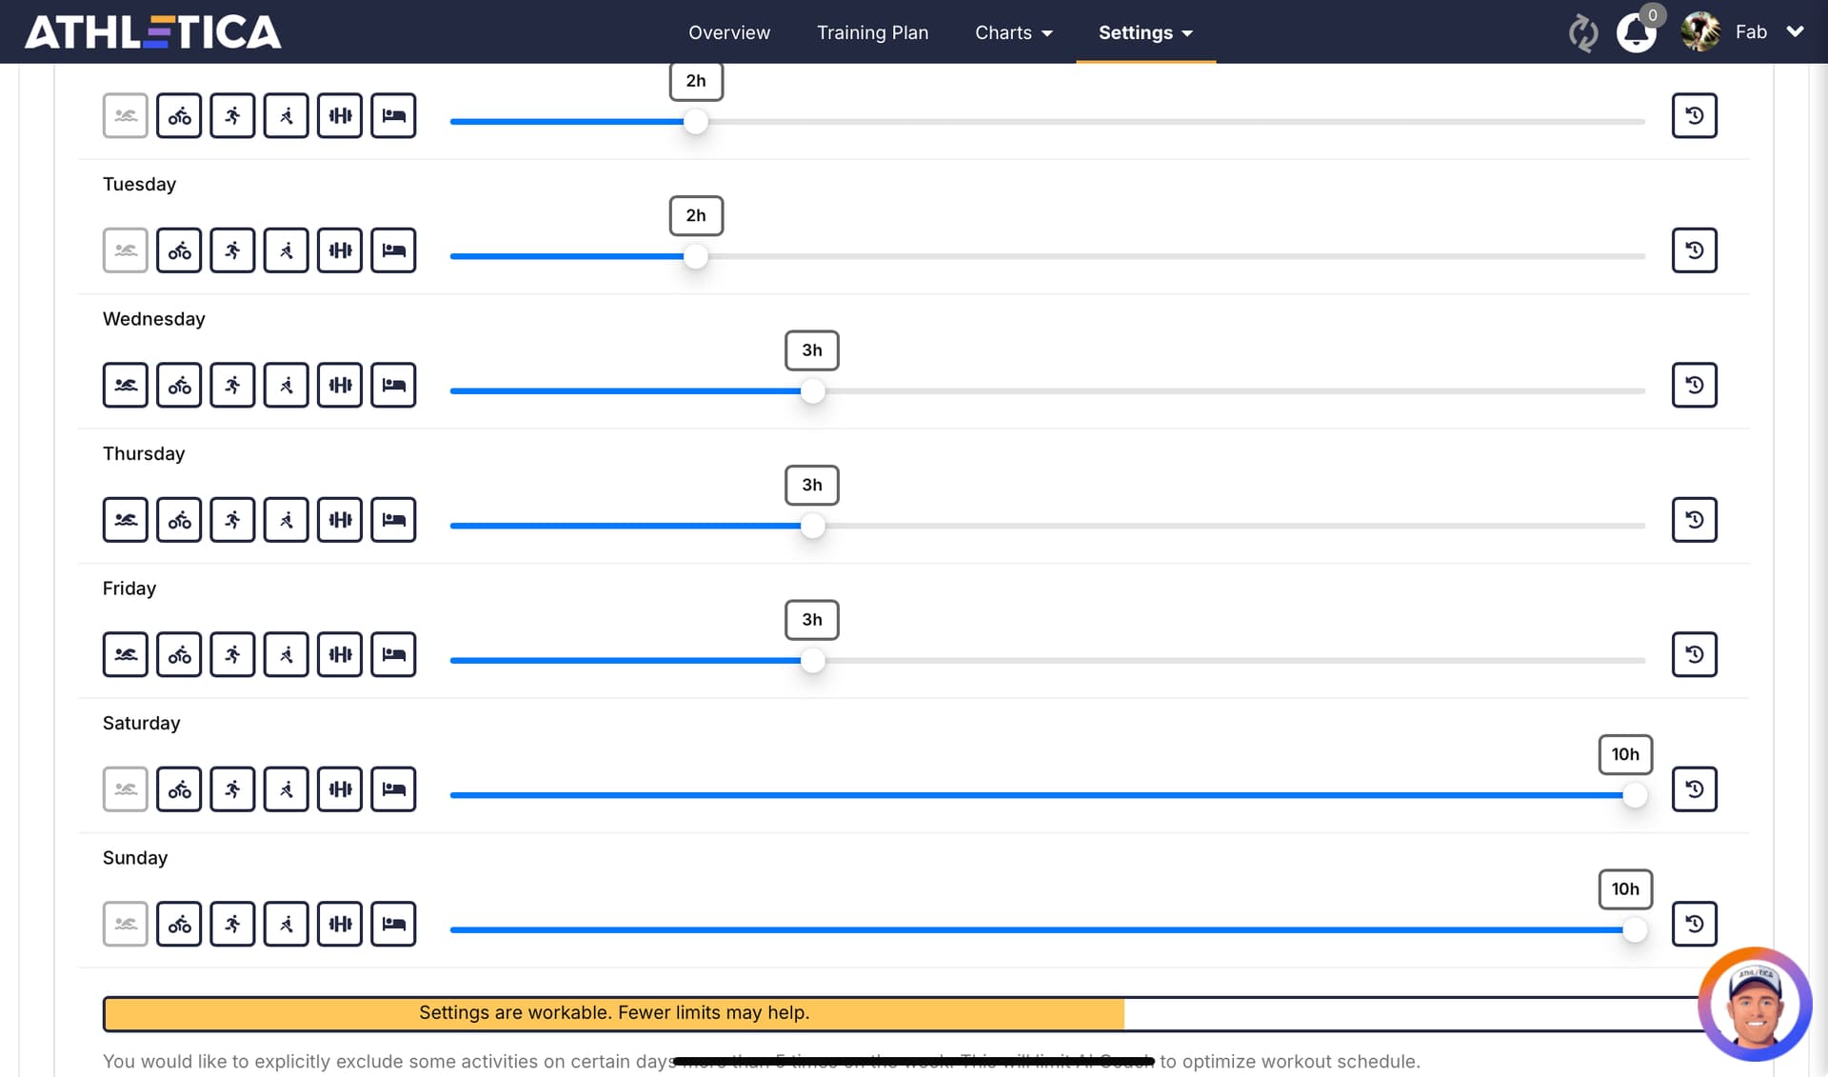This screenshot has height=1077, width=1828.
Task: Enable swimming on Saturday
Action: (125, 789)
